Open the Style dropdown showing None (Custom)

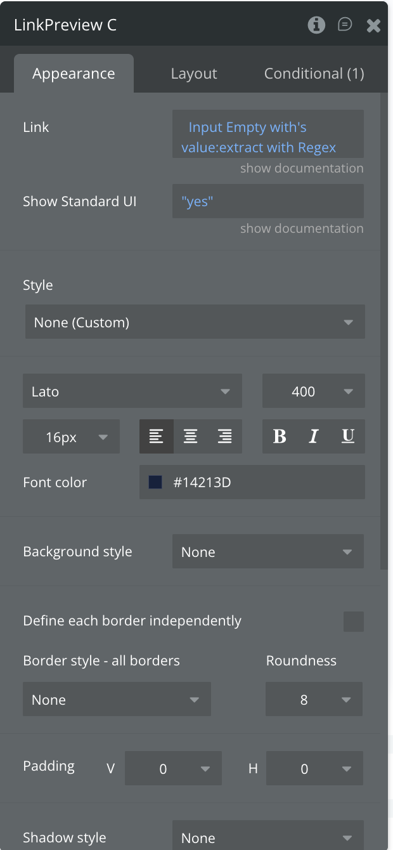pyautogui.click(x=195, y=322)
